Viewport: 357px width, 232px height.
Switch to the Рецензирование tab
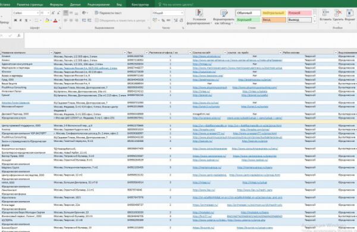click(x=99, y=5)
